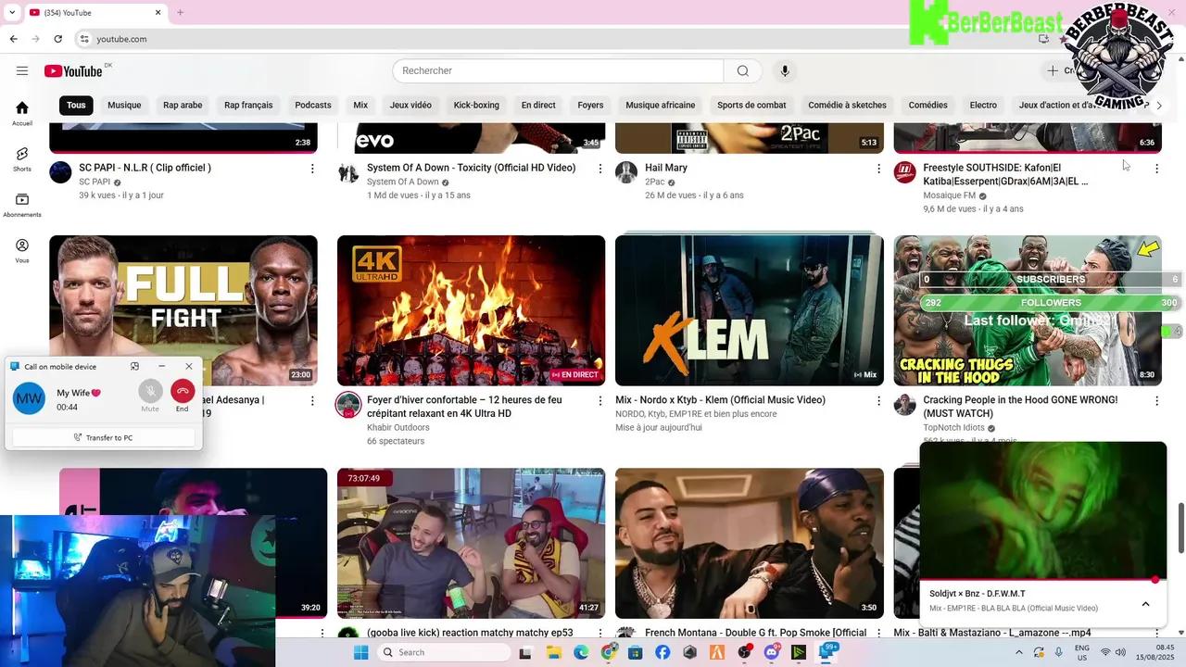Viewport: 1186px width, 667px height.
Task: Open the Mosaique FM channel link
Action: (x=949, y=195)
